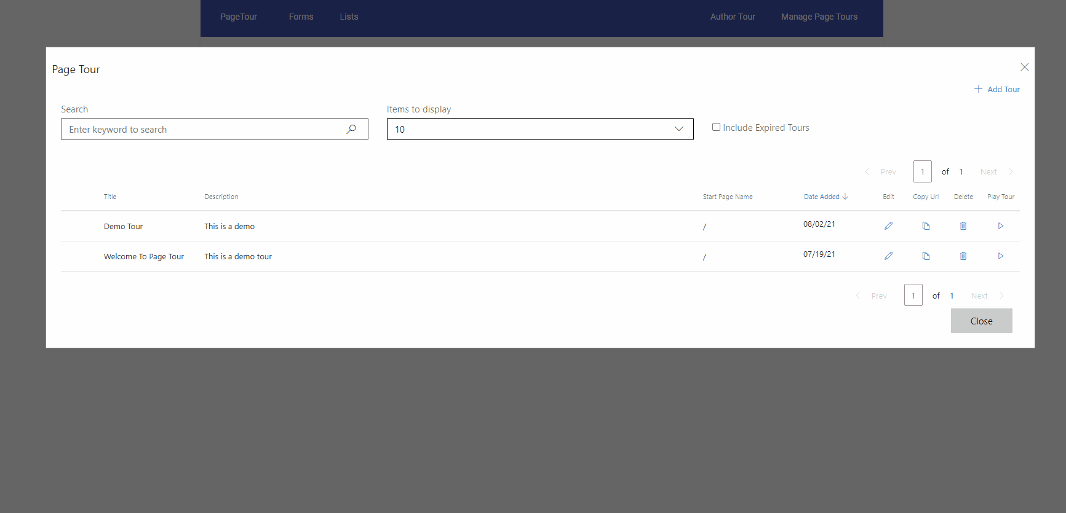Click the Description column header
1066x513 pixels.
point(221,197)
